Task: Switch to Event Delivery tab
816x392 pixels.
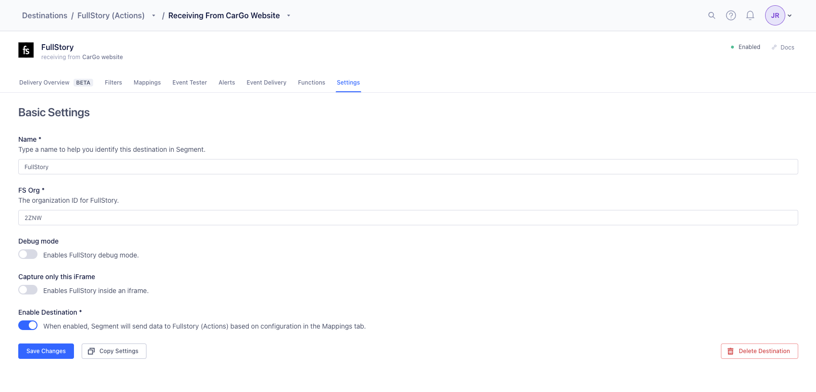Action: (x=267, y=83)
